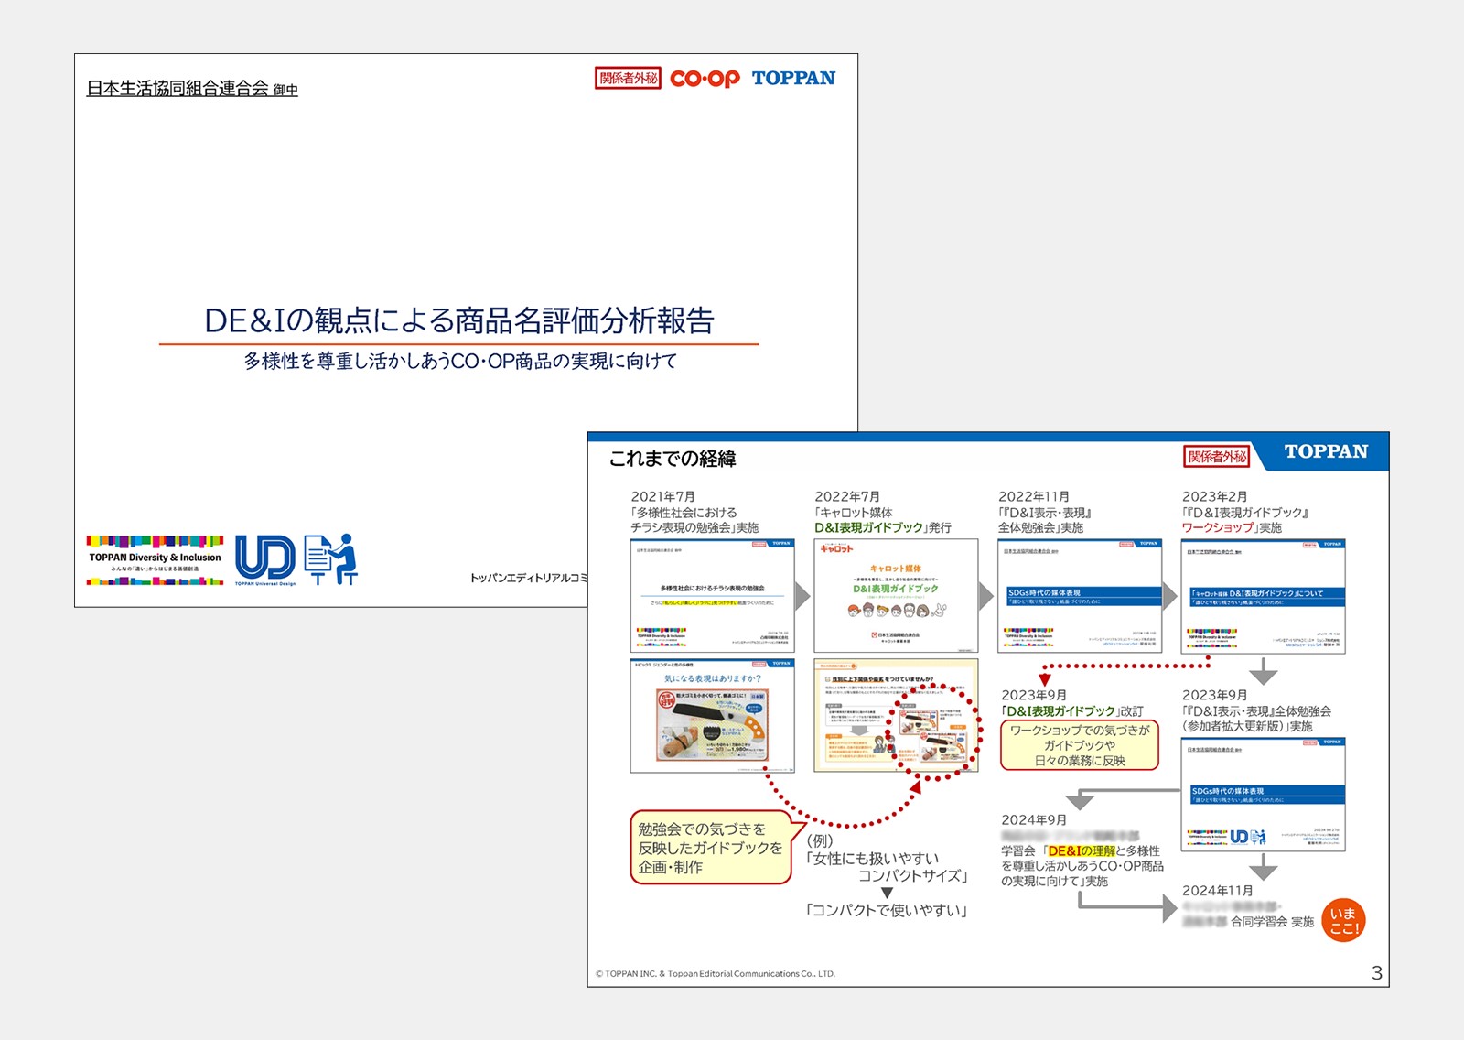The image size is (1464, 1040).
Task: Select the guidebook page thumbnail with dotted circle
Action: (x=896, y=716)
